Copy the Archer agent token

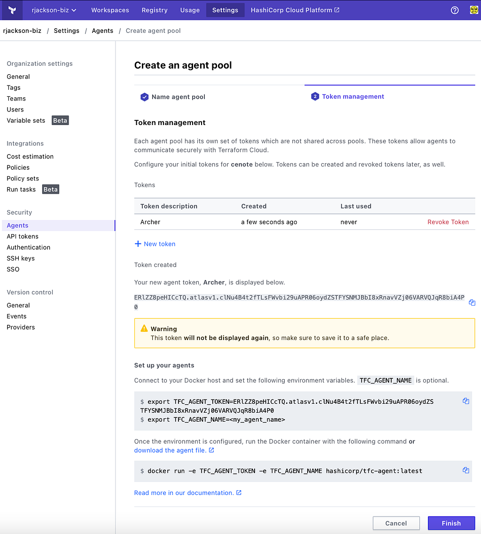click(x=472, y=302)
